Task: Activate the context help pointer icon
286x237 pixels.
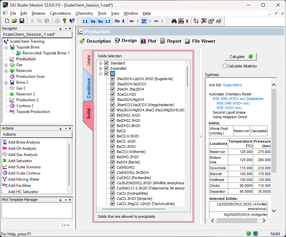Action: point(72,21)
